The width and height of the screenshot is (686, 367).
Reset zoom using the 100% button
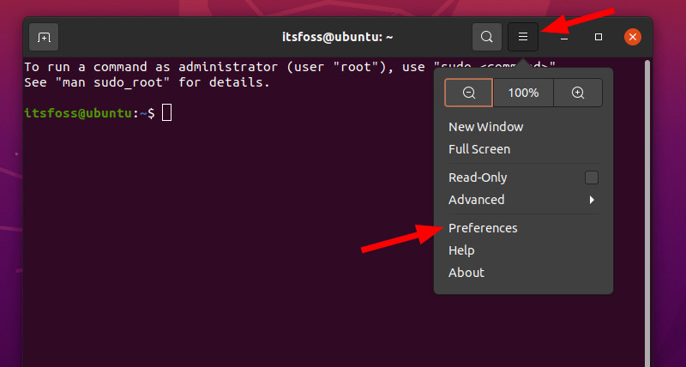(x=523, y=93)
